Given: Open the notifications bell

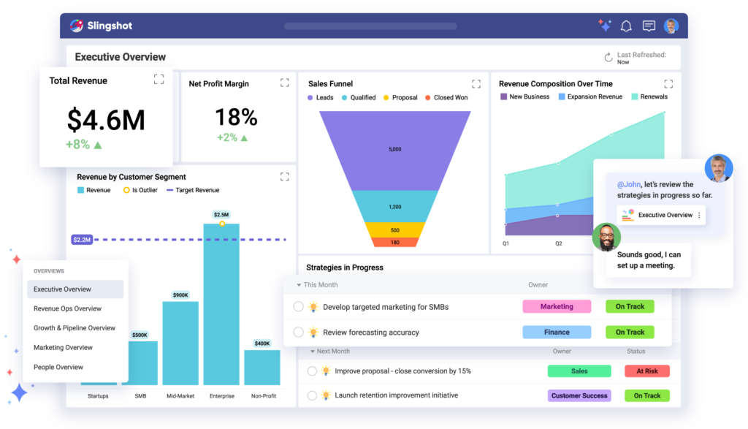Looking at the screenshot, I should (625, 26).
